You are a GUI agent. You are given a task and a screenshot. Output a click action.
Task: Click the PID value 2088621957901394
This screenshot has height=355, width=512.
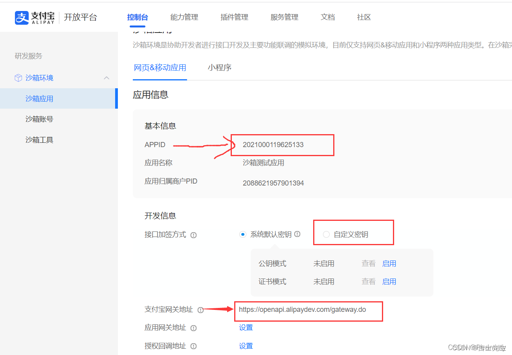click(x=273, y=183)
